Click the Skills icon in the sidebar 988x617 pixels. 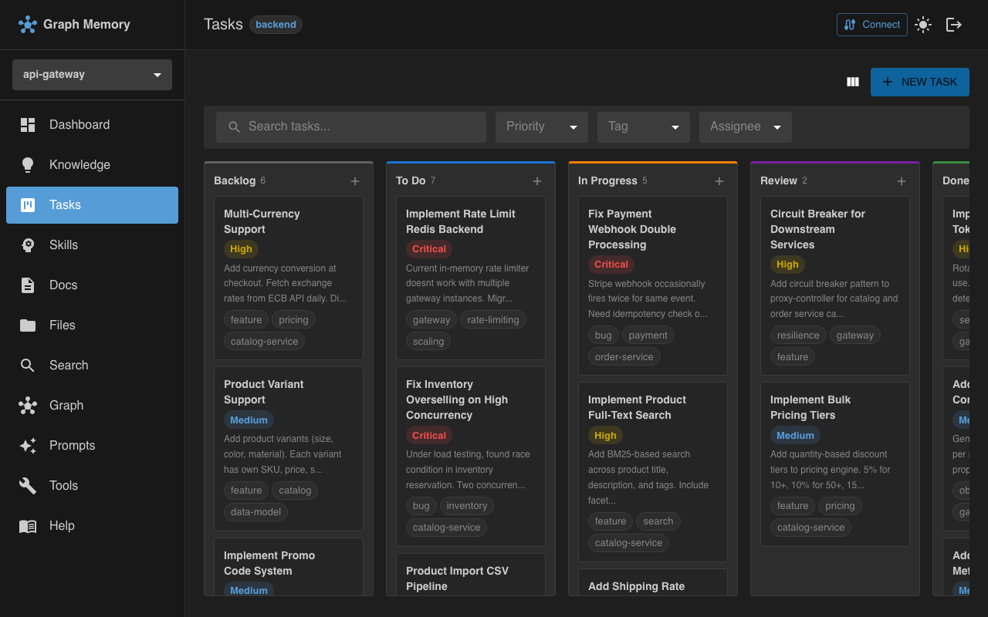coord(28,244)
